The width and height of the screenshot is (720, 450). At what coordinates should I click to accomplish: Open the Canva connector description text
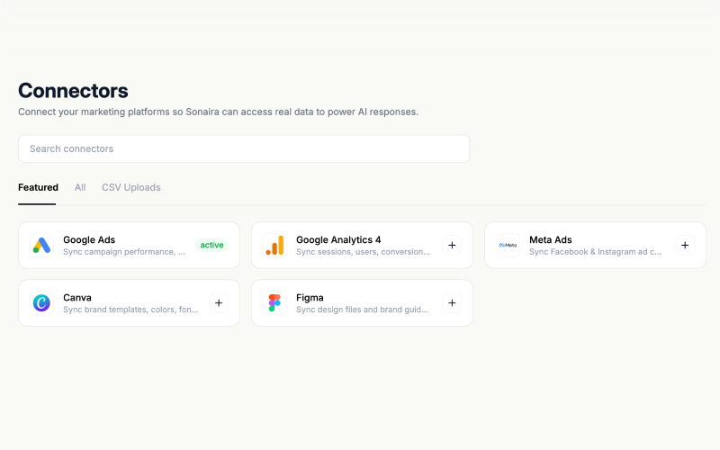coord(130,310)
